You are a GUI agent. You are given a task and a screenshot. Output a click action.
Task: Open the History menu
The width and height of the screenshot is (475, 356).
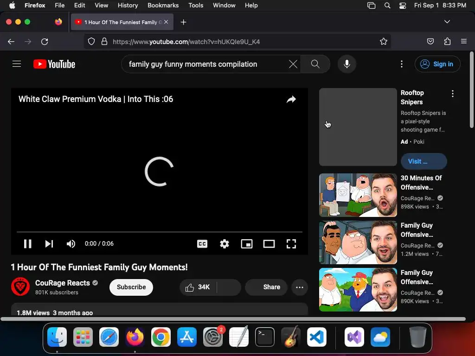128,5
